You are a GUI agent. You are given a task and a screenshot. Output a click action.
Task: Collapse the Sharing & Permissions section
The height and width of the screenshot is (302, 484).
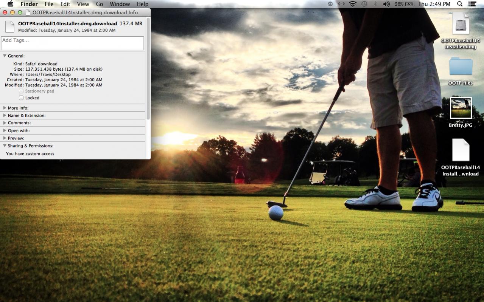pos(5,146)
